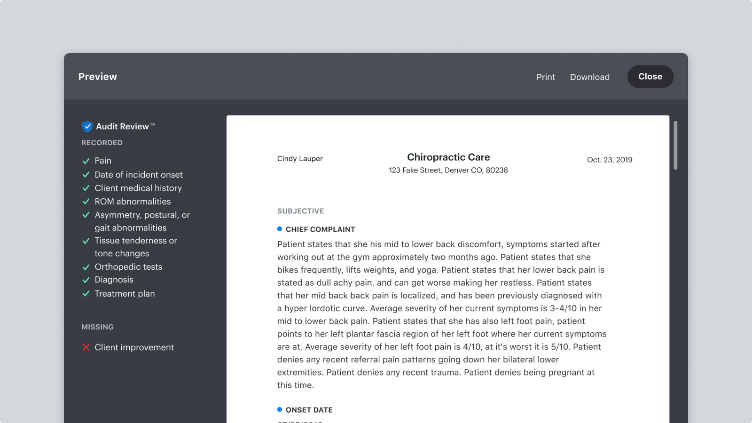Viewport: 752px width, 423px height.
Task: Click the checkmark icon next to Diagnosis
Action: (86, 280)
